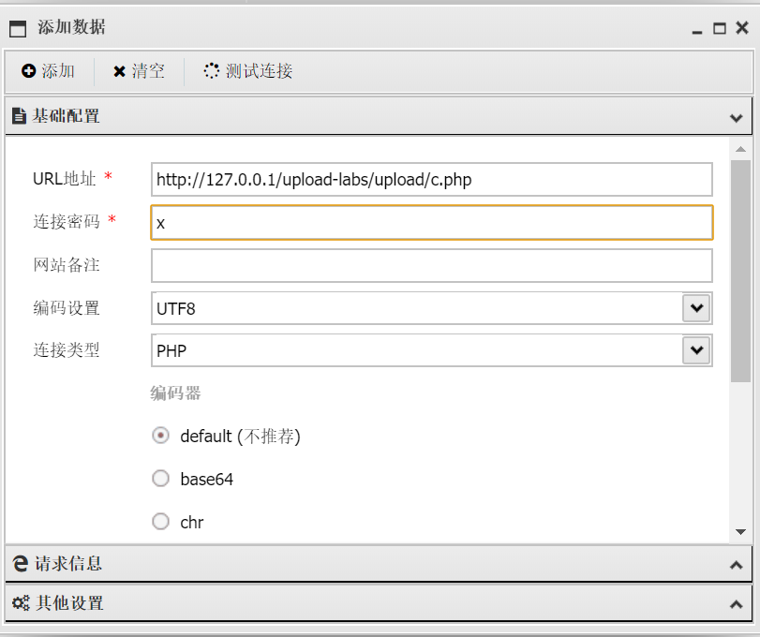Click the gears icon in 其他设置 header
Screen dimensions: 760x637
click(21, 603)
